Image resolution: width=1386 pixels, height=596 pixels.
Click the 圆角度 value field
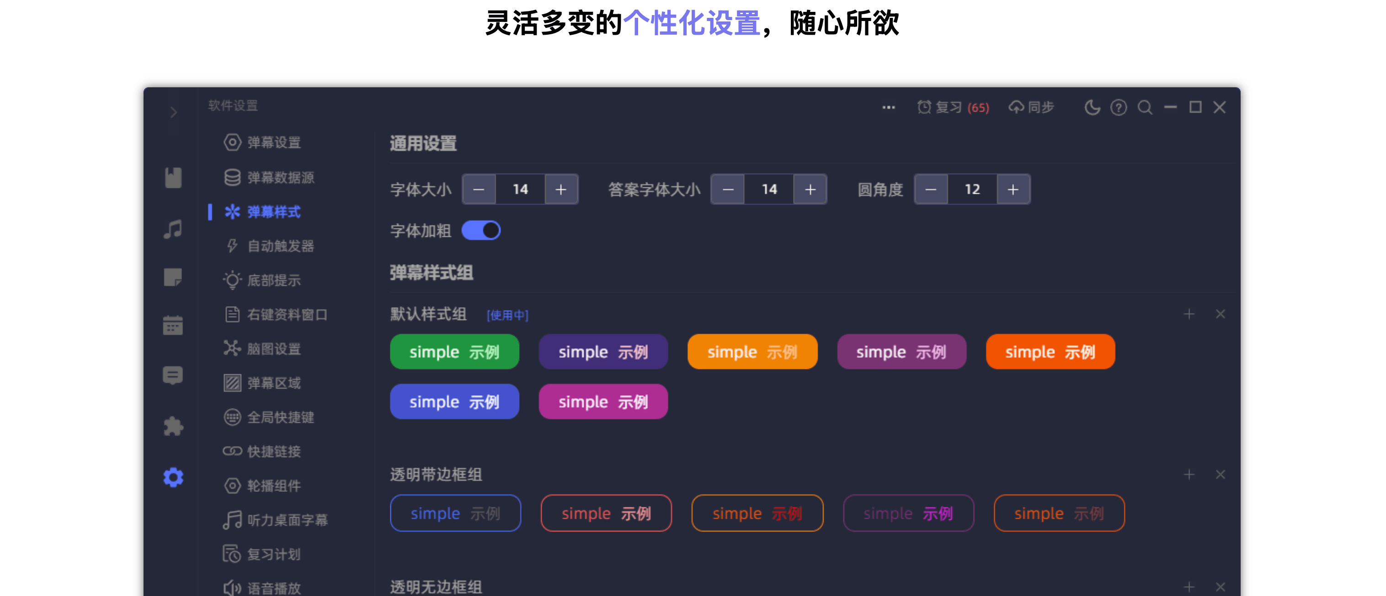(x=972, y=189)
